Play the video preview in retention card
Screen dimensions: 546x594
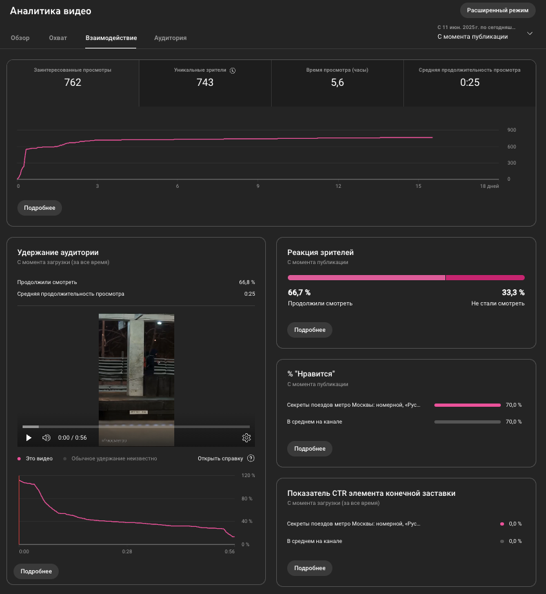28,438
